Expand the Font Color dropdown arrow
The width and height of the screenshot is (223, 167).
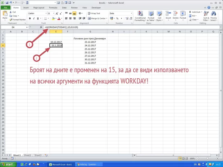tap(62, 18)
